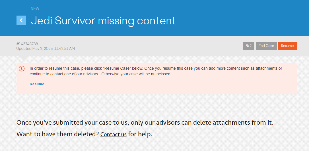The height and width of the screenshot is (151, 309).
Task: Follow the blue Resume link in the notice
Action: point(37,84)
